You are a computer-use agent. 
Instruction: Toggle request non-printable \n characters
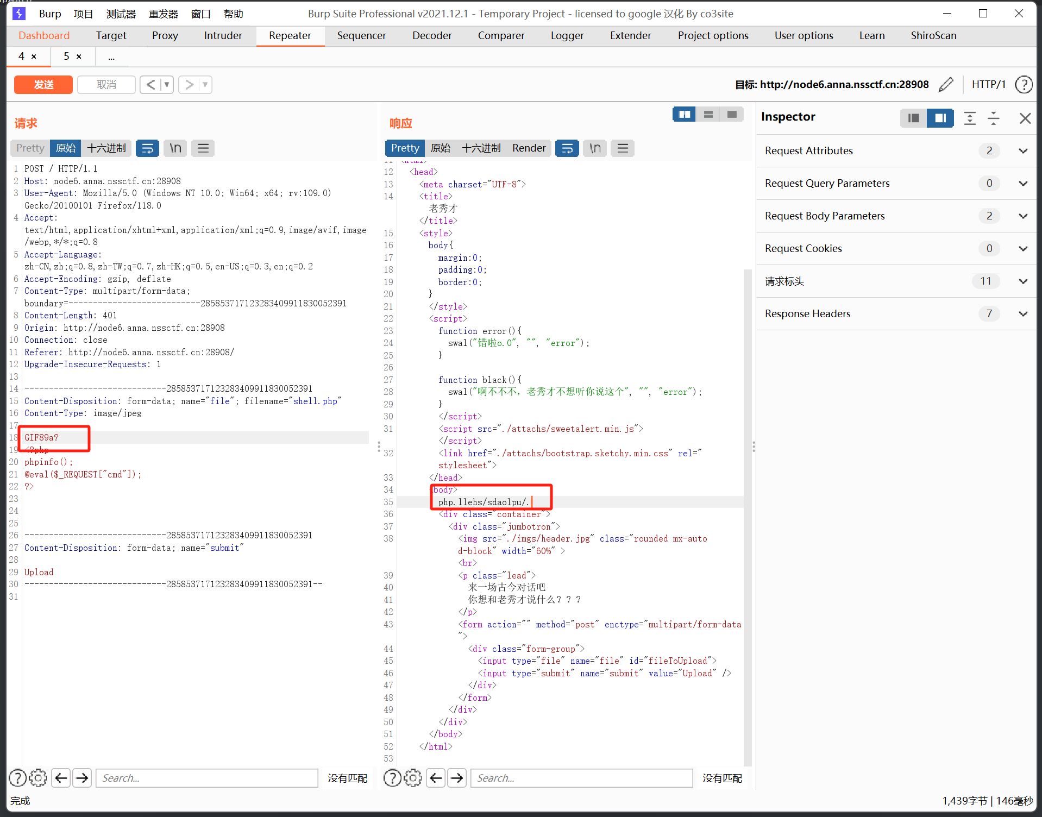pyautogui.click(x=175, y=148)
